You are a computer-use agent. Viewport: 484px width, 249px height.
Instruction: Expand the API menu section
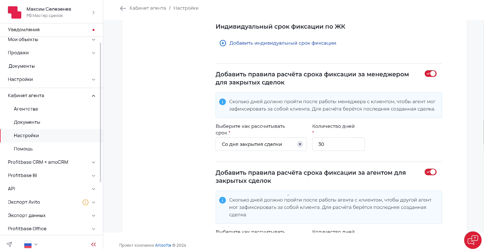[x=94, y=189]
